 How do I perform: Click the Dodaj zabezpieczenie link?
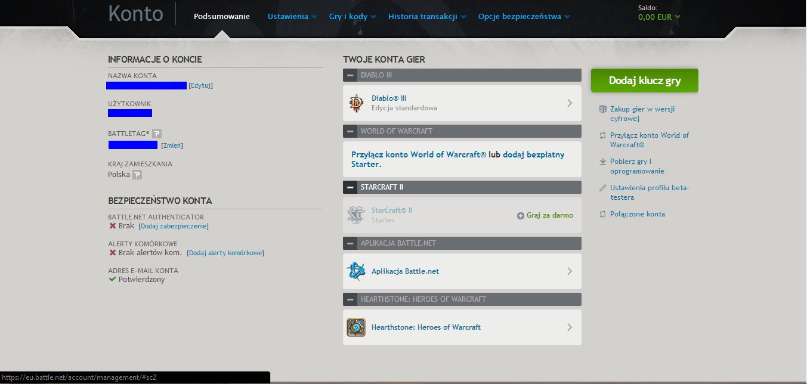coord(174,227)
